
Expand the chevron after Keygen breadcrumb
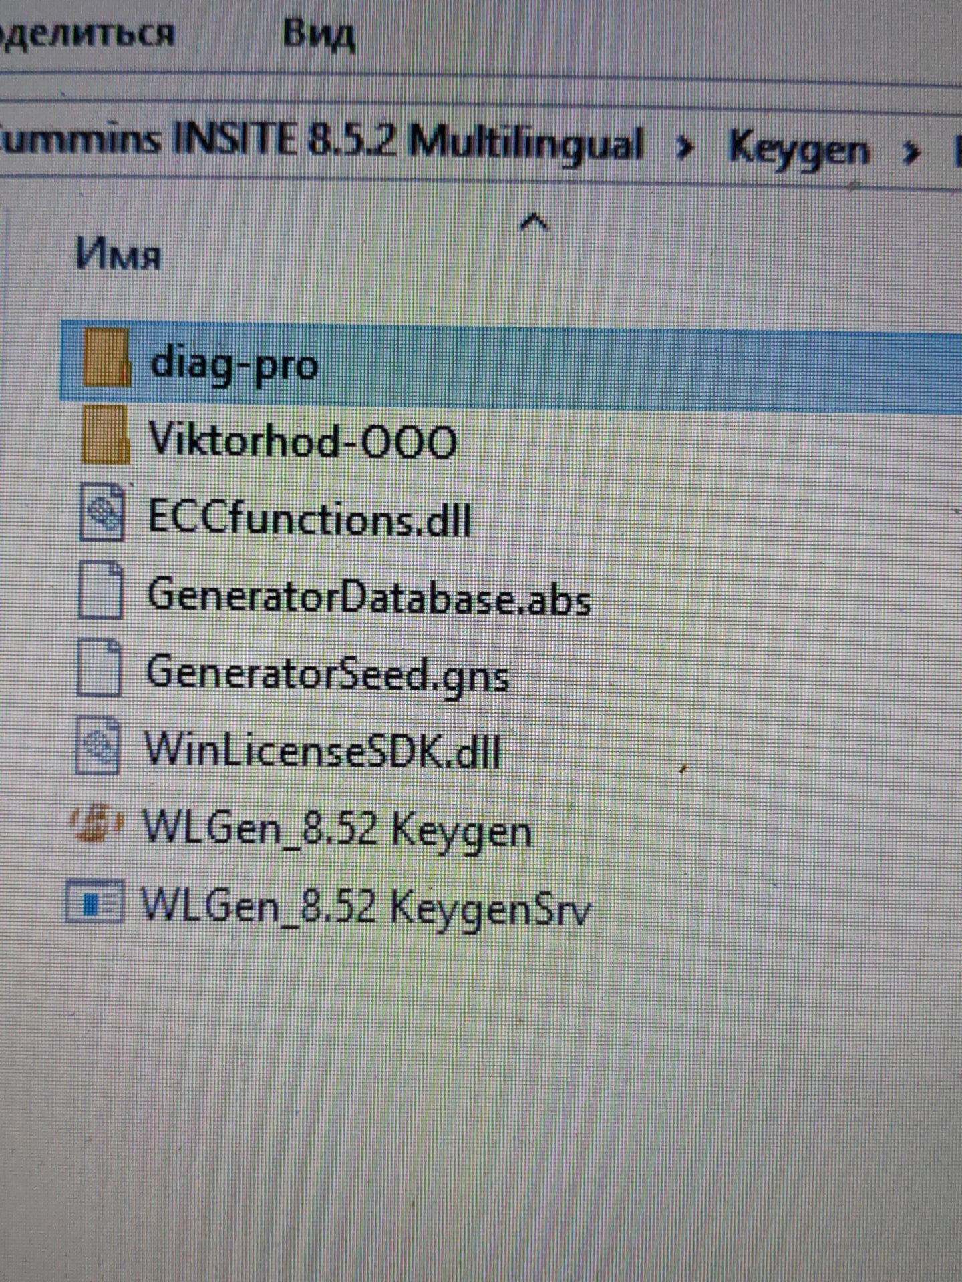(911, 153)
